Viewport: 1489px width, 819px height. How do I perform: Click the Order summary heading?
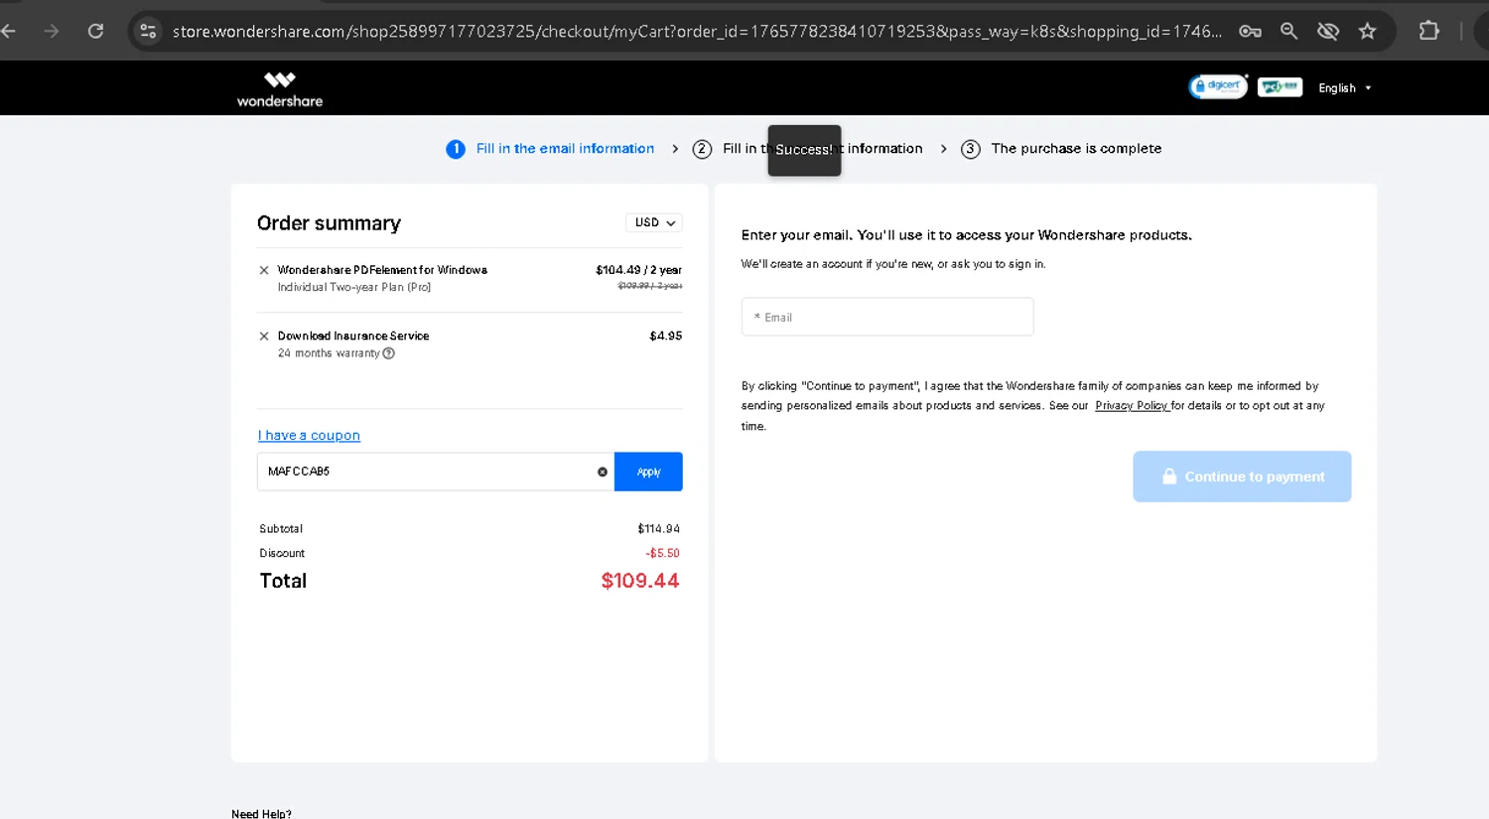pos(329,223)
